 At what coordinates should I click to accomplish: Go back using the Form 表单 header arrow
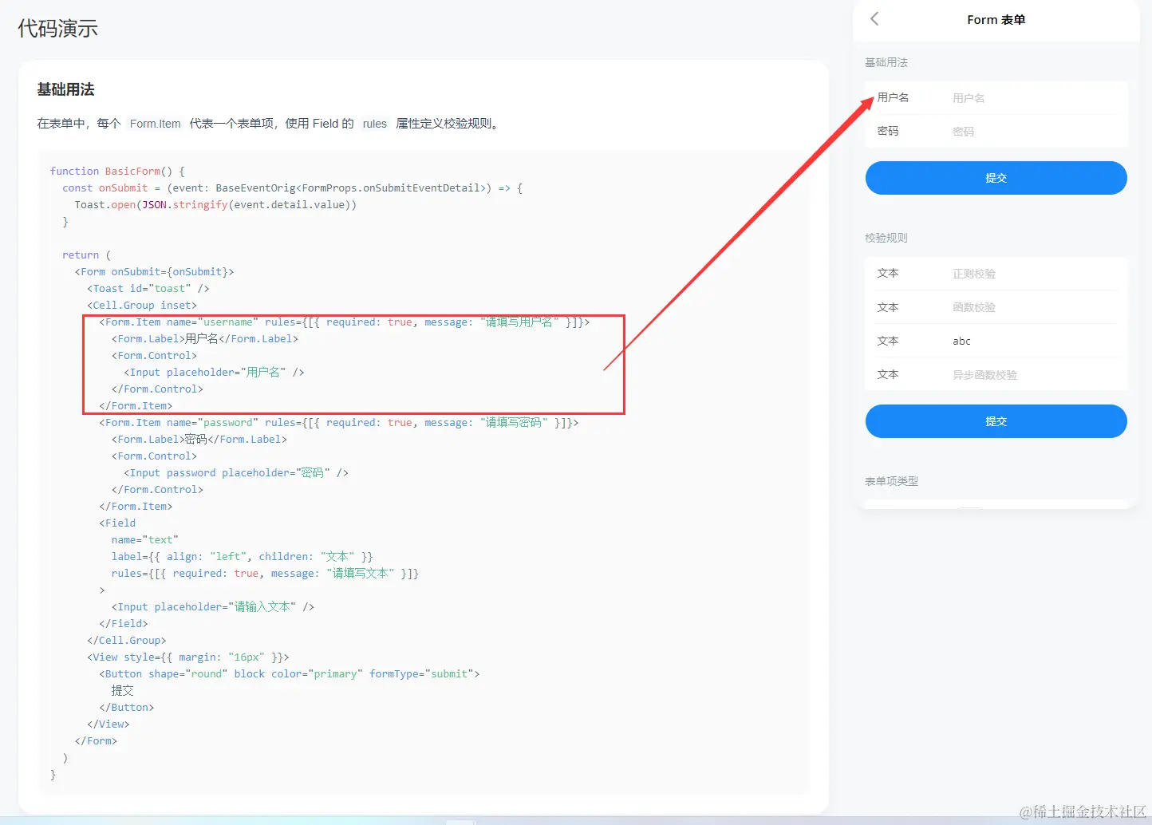coord(874,19)
